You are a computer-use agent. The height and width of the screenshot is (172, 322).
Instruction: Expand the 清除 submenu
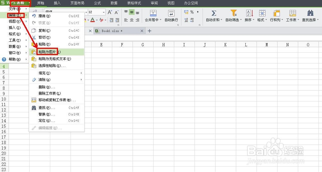pyautogui.click(x=57, y=80)
